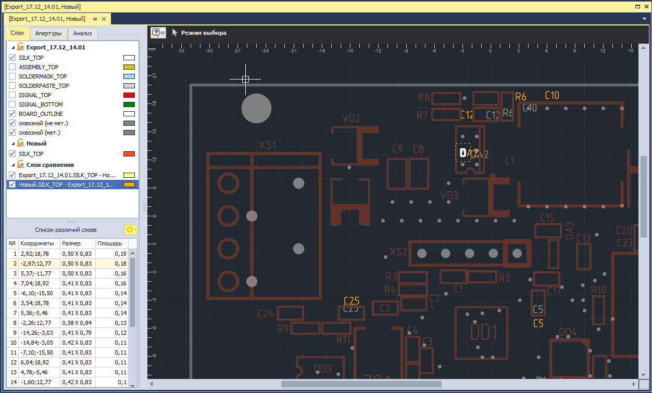This screenshot has width=652, height=393.
Task: Uncheck the BOARD_OUTLINE layer
Action: tap(12, 114)
